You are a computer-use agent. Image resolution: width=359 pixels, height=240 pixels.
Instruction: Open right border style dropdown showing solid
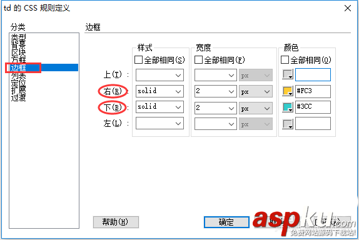pos(159,91)
